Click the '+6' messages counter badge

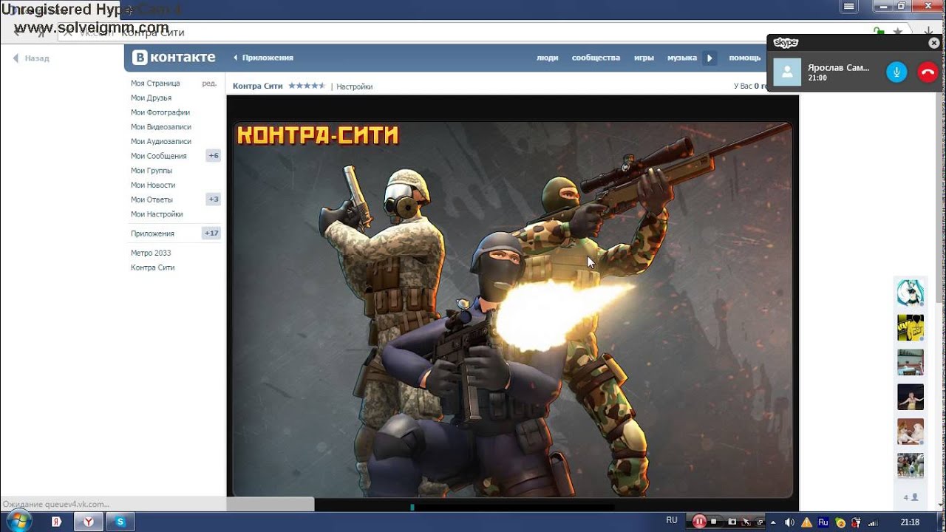pyautogui.click(x=214, y=156)
